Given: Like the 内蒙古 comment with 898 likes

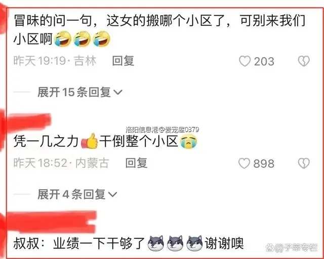Looking at the screenshot, I should (x=245, y=163).
